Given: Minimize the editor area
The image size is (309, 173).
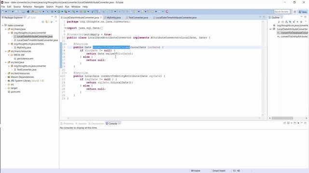Looking at the screenshot, I should (x=260, y=17).
